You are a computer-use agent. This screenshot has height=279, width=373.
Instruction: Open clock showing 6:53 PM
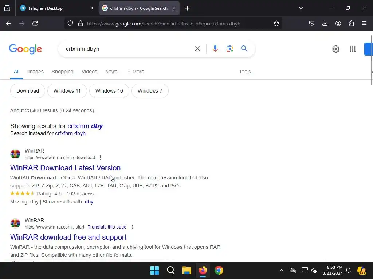(333, 270)
